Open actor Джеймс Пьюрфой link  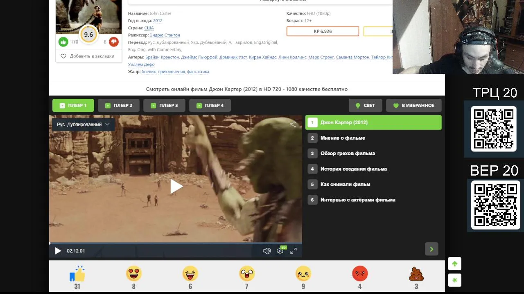click(x=199, y=57)
